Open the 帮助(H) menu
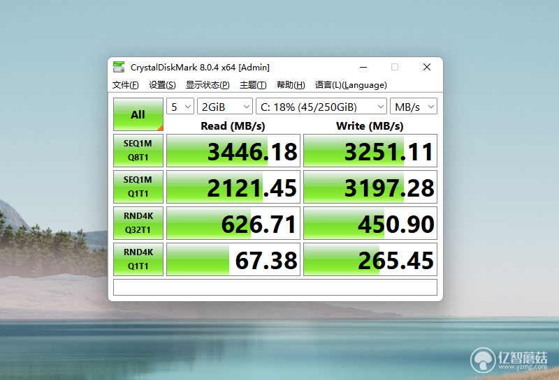Screen dimensions: 559x380 pyautogui.click(x=291, y=85)
